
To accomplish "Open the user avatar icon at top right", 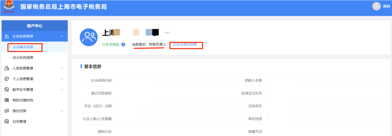I will point(376,6).
